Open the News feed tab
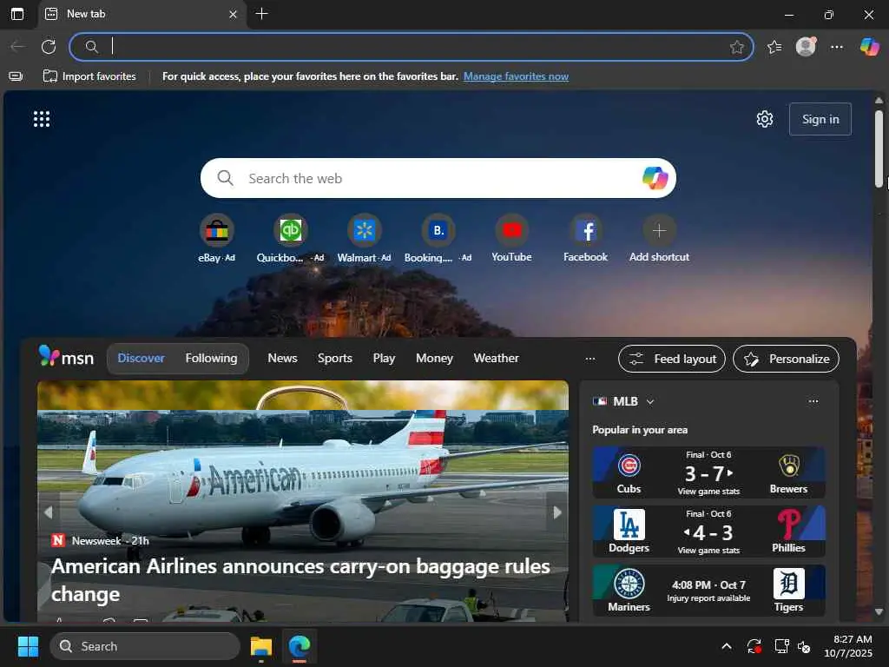The width and height of the screenshot is (889, 667). pyautogui.click(x=282, y=358)
